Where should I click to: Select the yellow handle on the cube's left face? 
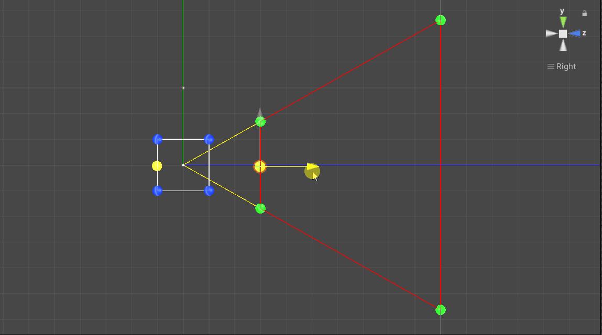157,166
